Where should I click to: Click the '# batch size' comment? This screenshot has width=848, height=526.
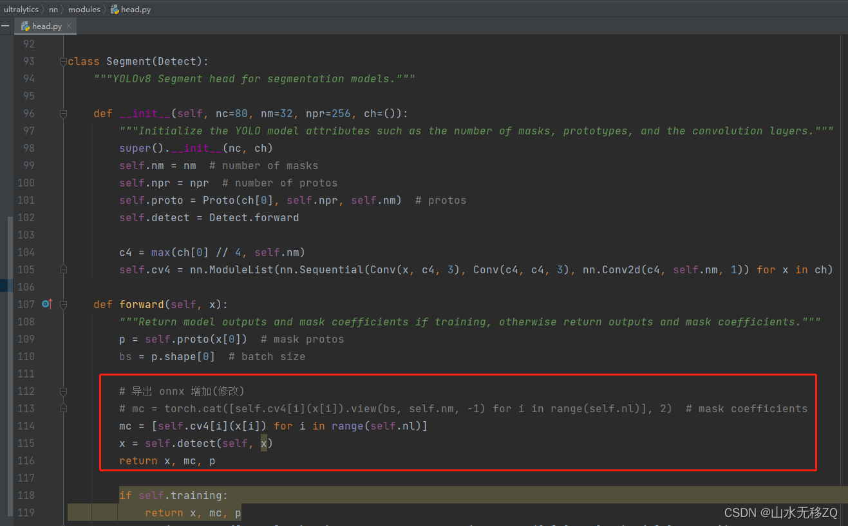point(267,357)
